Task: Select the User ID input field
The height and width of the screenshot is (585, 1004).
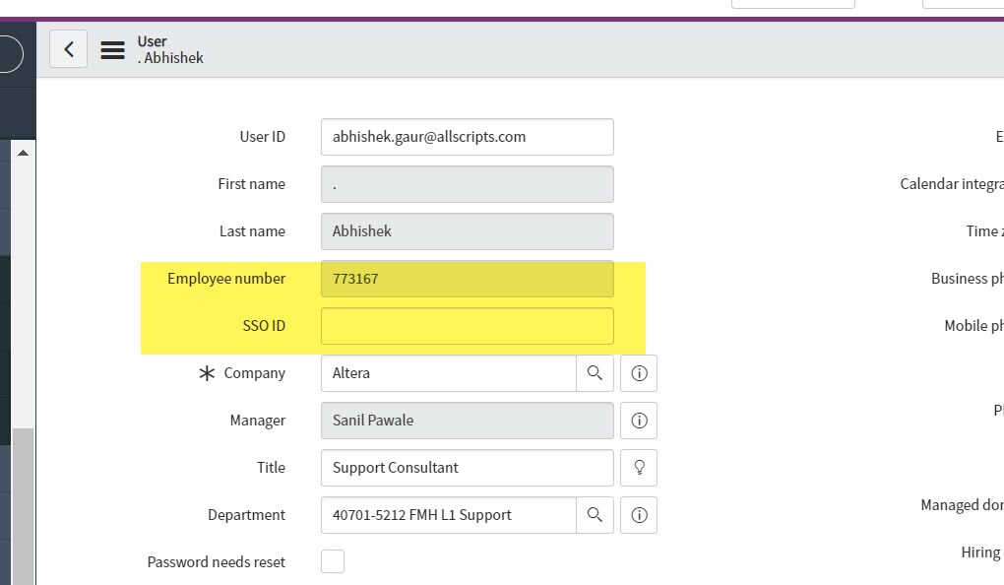Action: [467, 137]
